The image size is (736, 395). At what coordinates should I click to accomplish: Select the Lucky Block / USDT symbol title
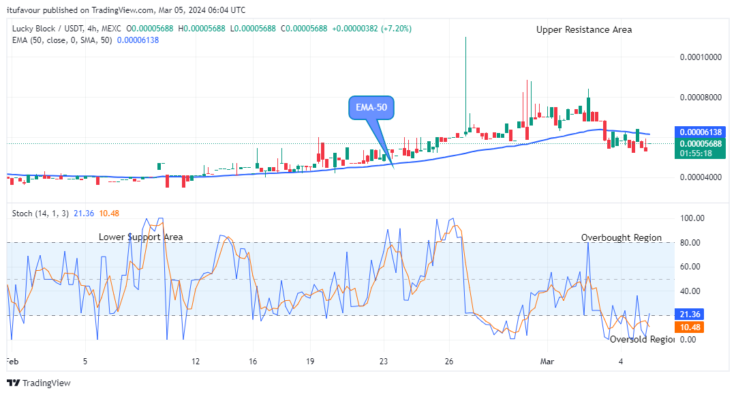(x=66, y=29)
